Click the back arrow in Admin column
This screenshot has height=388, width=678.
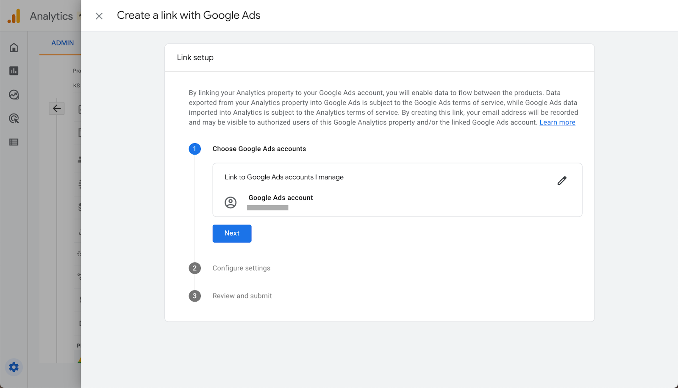pyautogui.click(x=57, y=108)
